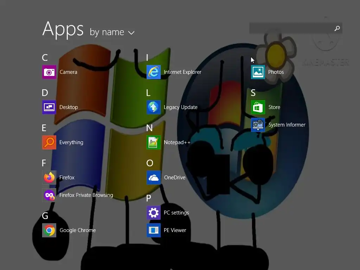Open the Camera app icon

[x=49, y=72]
